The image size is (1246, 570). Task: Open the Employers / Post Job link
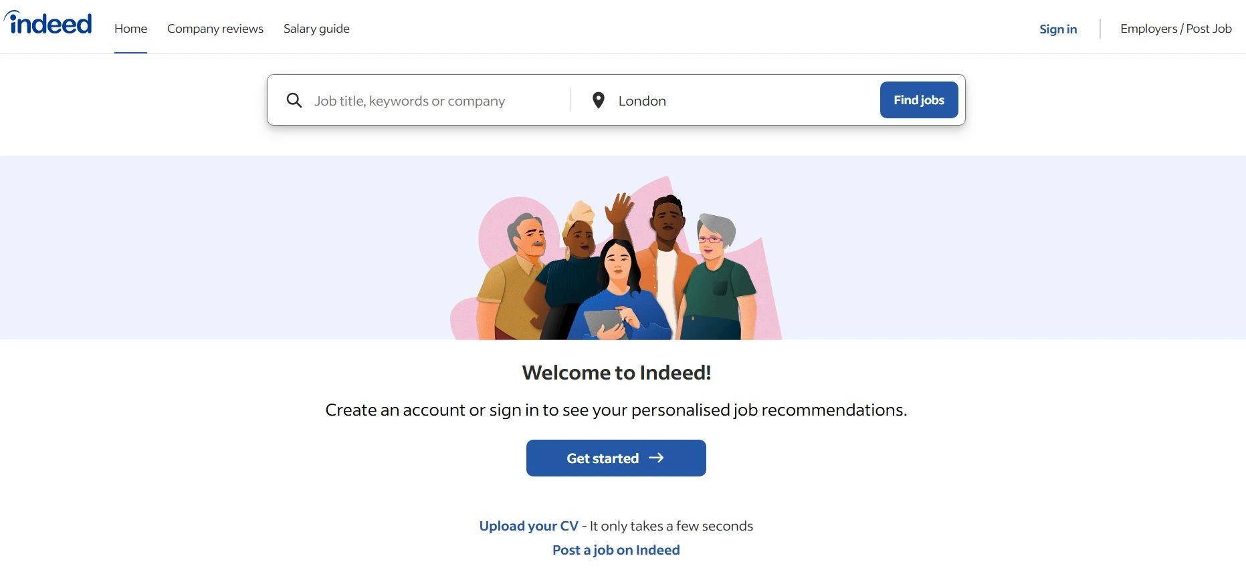click(x=1176, y=29)
